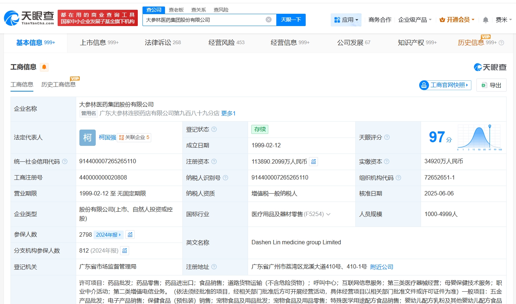Click the 天眼评分 distribution chart

479,138
